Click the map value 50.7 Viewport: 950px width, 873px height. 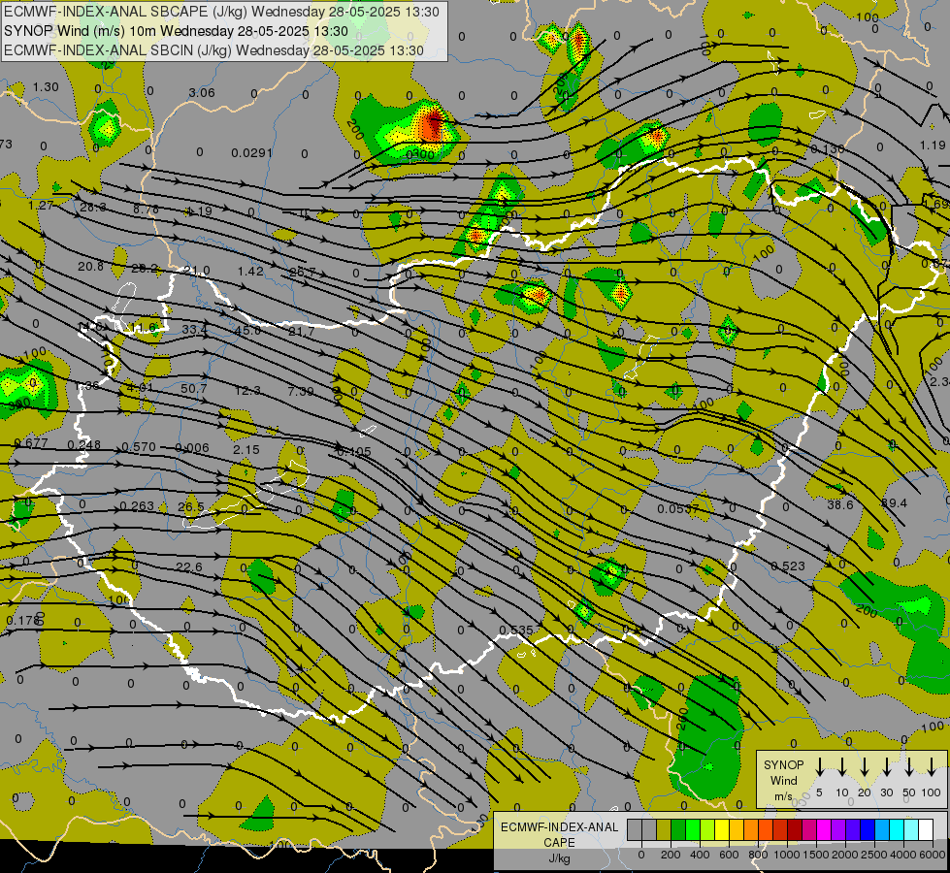tap(194, 388)
